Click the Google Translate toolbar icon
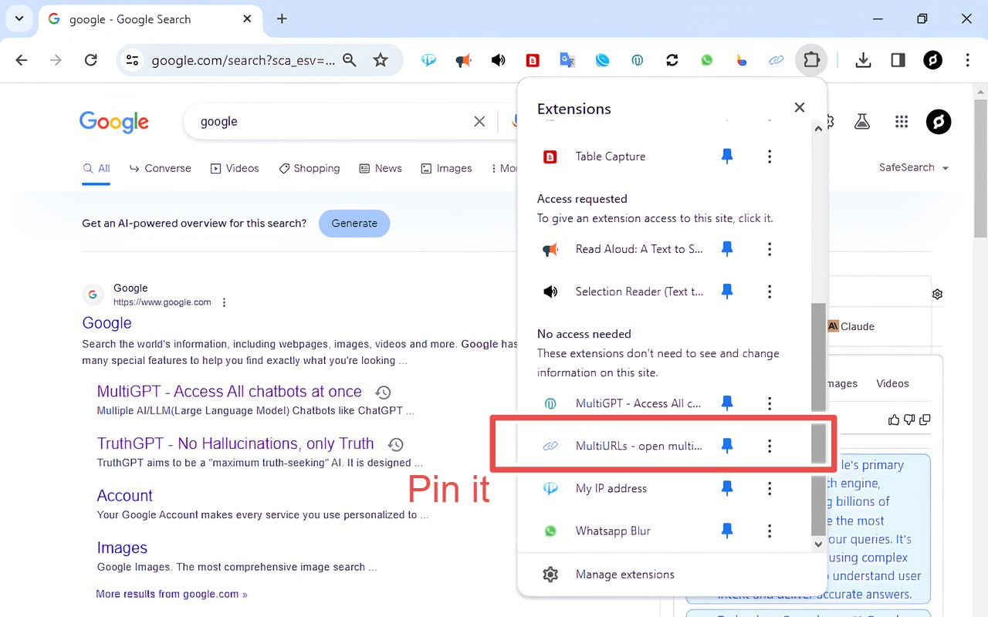988x617 pixels. point(567,60)
